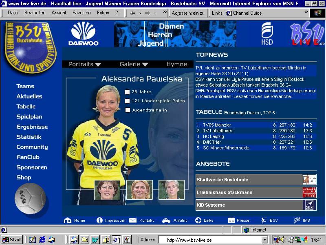Switch to the Word taskbar button
The width and height of the screenshot is (326, 245).
tap(95, 240)
